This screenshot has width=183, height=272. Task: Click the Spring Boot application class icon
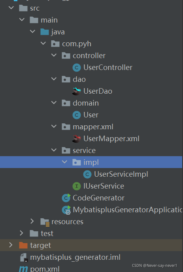66,210
